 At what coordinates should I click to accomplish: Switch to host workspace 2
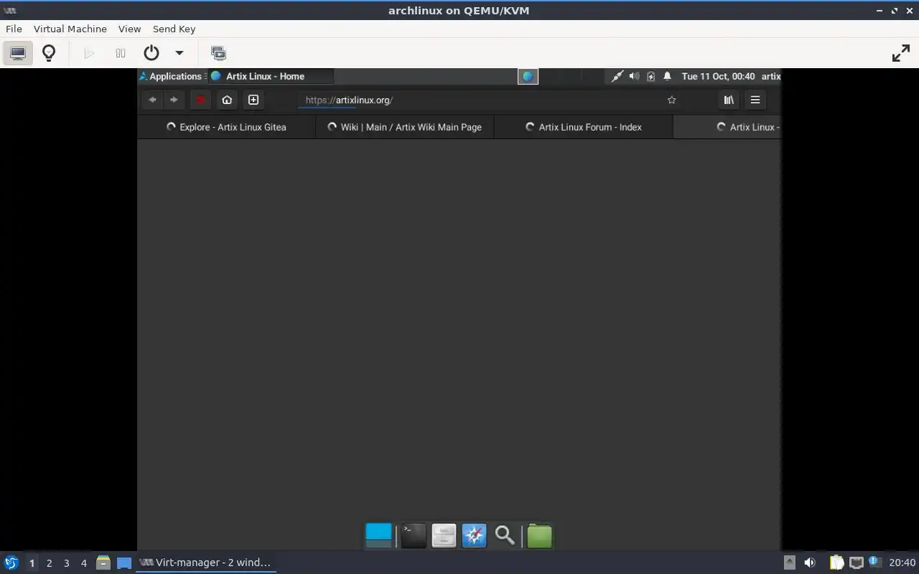click(x=49, y=563)
